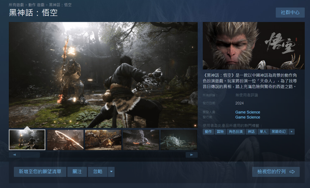The image size is (310, 188).
Task: Open the main large game screenshot
Action: 103,75
